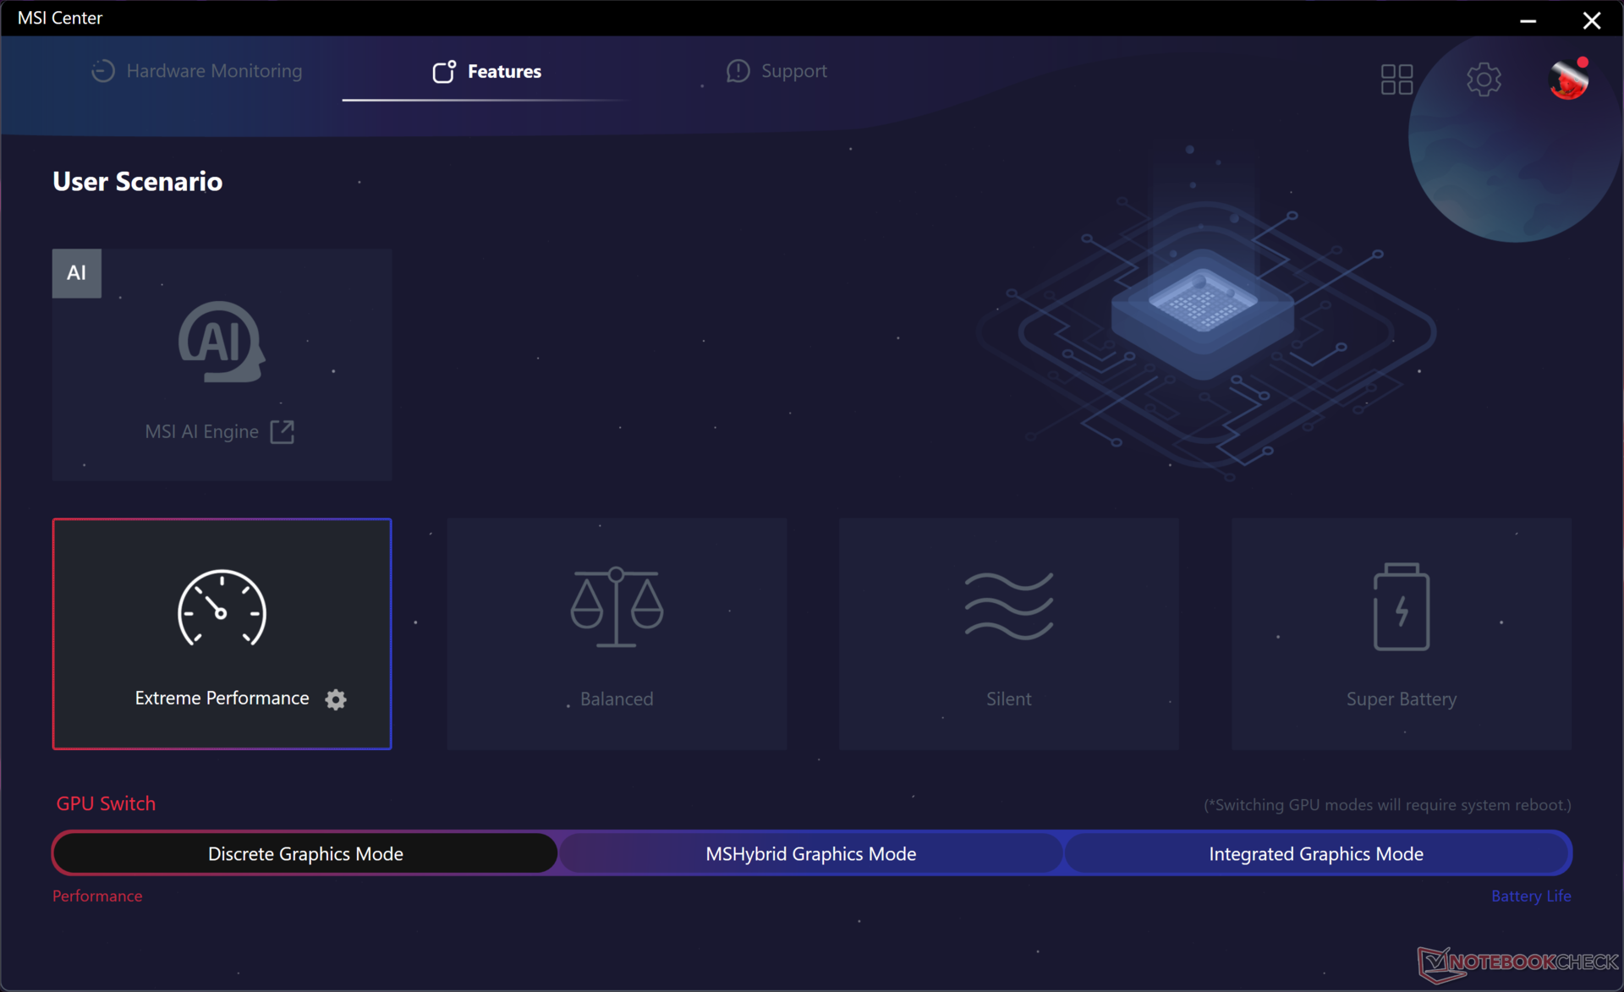Click the user profile avatar
Screen dimensions: 1624x992
[1567, 79]
